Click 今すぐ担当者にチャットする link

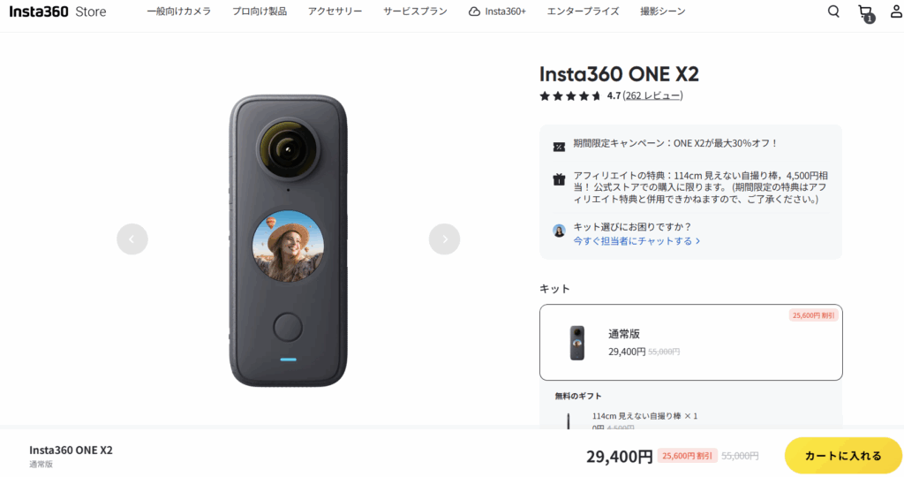point(636,241)
